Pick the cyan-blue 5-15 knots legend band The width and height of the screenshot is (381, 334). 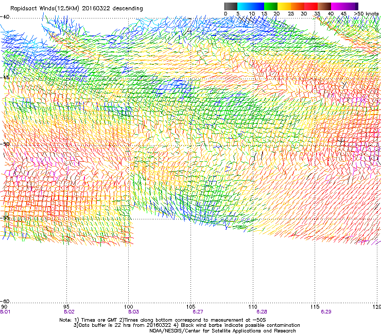point(251,6)
